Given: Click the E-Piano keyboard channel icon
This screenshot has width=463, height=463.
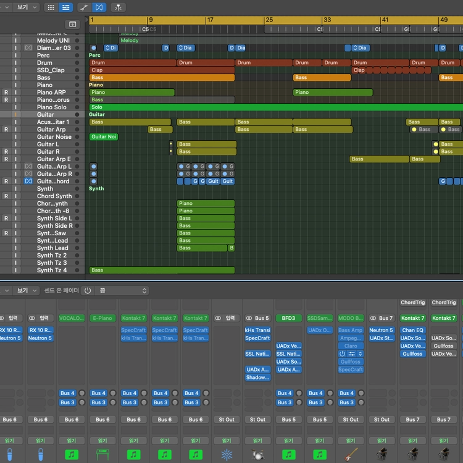Looking at the screenshot, I should tap(102, 454).
